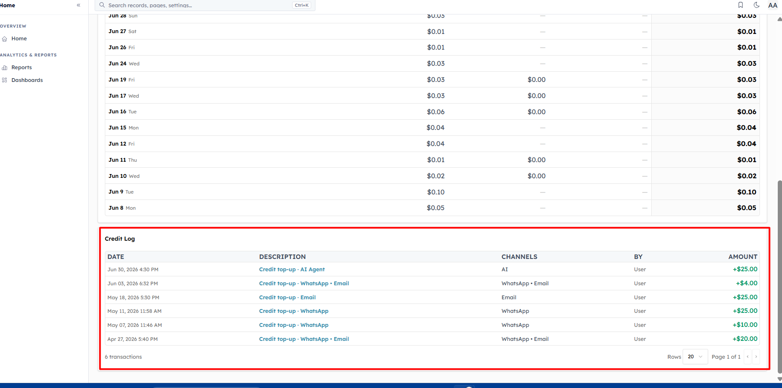Click the DATE column header
Screen dimensions: 782x388
(x=116, y=257)
